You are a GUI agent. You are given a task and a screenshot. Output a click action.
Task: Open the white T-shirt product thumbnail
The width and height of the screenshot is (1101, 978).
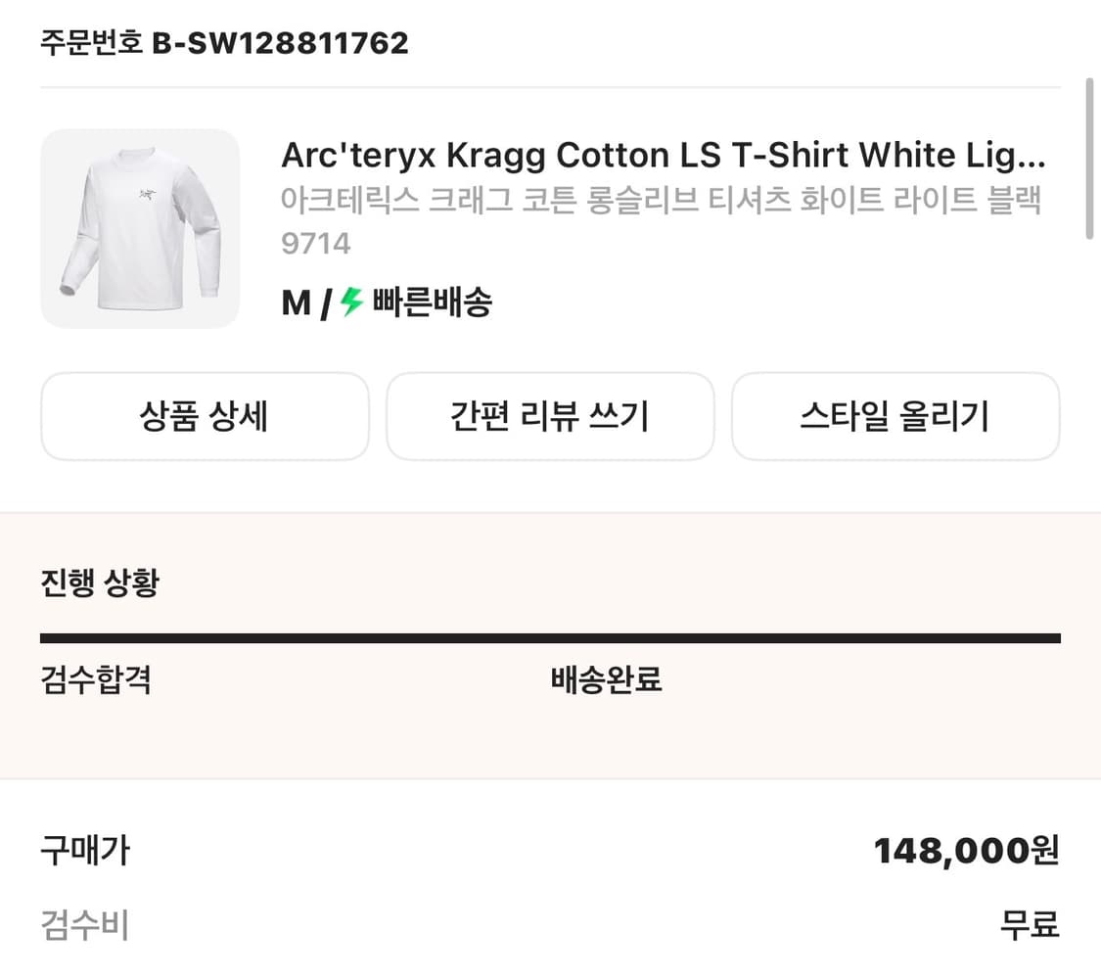(x=140, y=228)
